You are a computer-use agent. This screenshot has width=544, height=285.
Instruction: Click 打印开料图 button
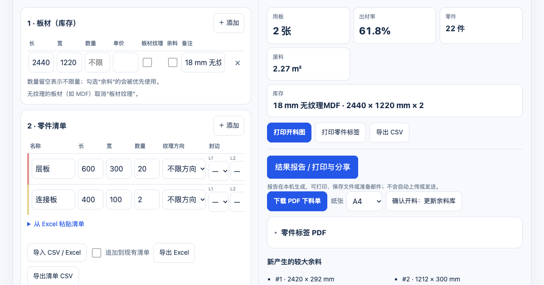(x=289, y=133)
